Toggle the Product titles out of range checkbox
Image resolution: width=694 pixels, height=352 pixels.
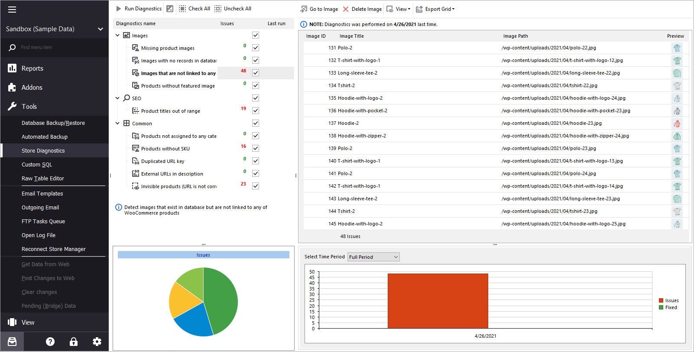tap(256, 111)
